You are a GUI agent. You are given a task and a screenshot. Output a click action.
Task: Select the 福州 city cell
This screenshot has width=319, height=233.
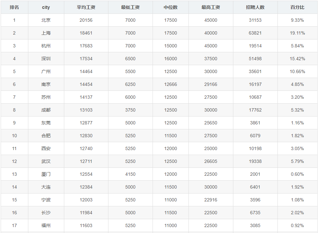coord(46,225)
